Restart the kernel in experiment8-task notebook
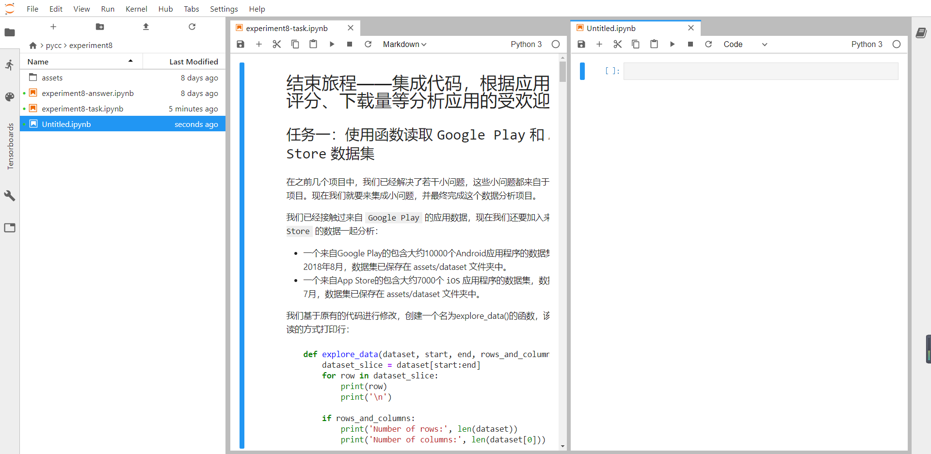Image resolution: width=931 pixels, height=454 pixels. coord(368,44)
